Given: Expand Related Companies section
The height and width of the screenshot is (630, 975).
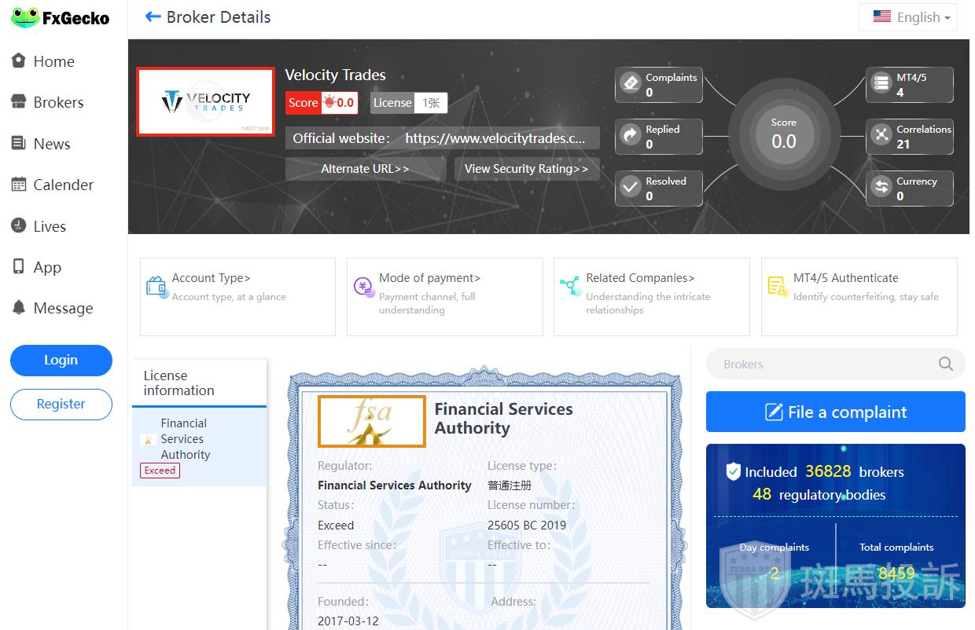Looking at the screenshot, I should click(651, 296).
